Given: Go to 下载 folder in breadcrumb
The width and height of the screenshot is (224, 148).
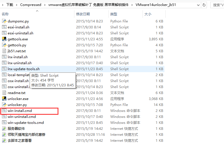Looking at the screenshot, I should click(x=10, y=5).
